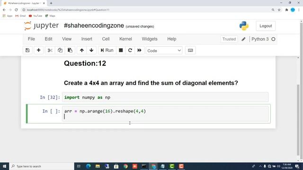The height and width of the screenshot is (170, 303).
Task: Open Chrome three-dot menu
Action: pyautogui.click(x=299, y=10)
